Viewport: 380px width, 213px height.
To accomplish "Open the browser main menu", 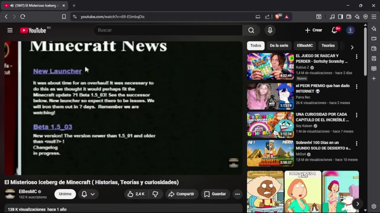I will pyautogui.click(x=374, y=17).
